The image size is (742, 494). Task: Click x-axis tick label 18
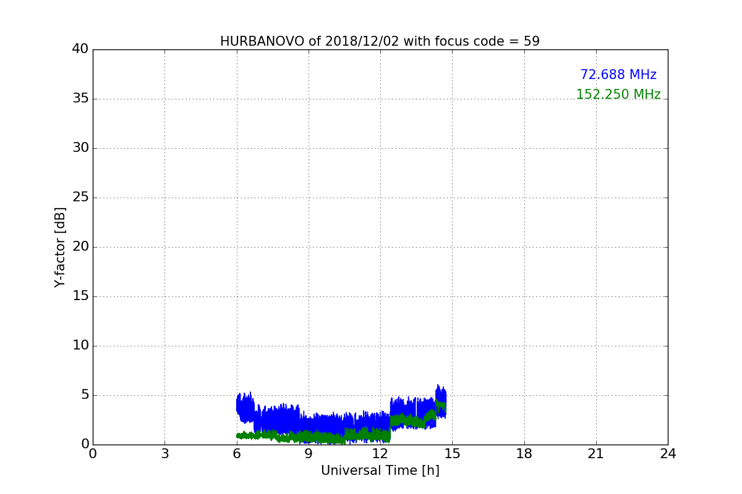click(524, 454)
